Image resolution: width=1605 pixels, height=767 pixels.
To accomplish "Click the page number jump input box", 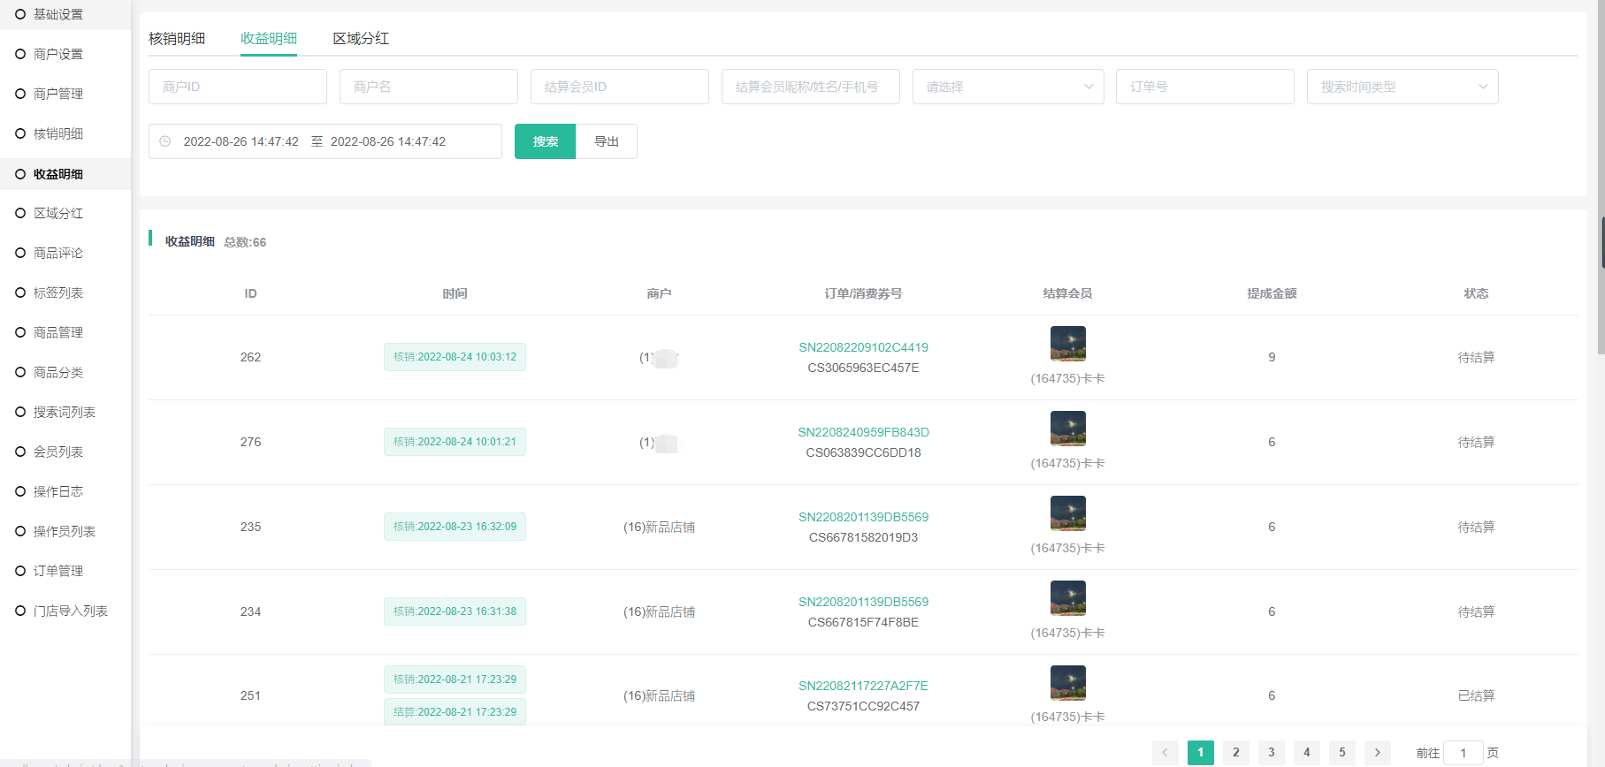I will click(1463, 753).
